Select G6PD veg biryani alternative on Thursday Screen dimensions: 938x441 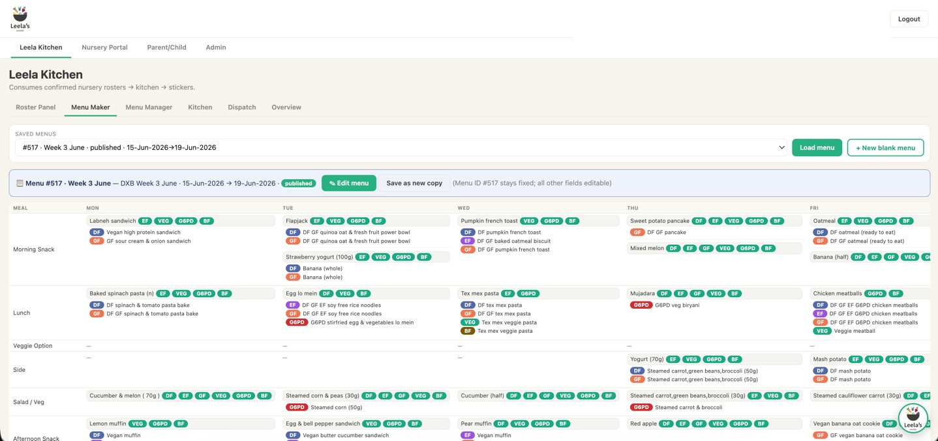click(x=677, y=305)
